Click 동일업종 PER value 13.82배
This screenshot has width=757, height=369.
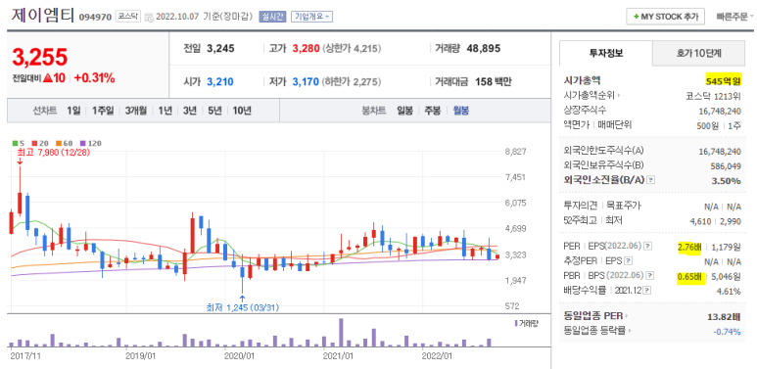724,316
